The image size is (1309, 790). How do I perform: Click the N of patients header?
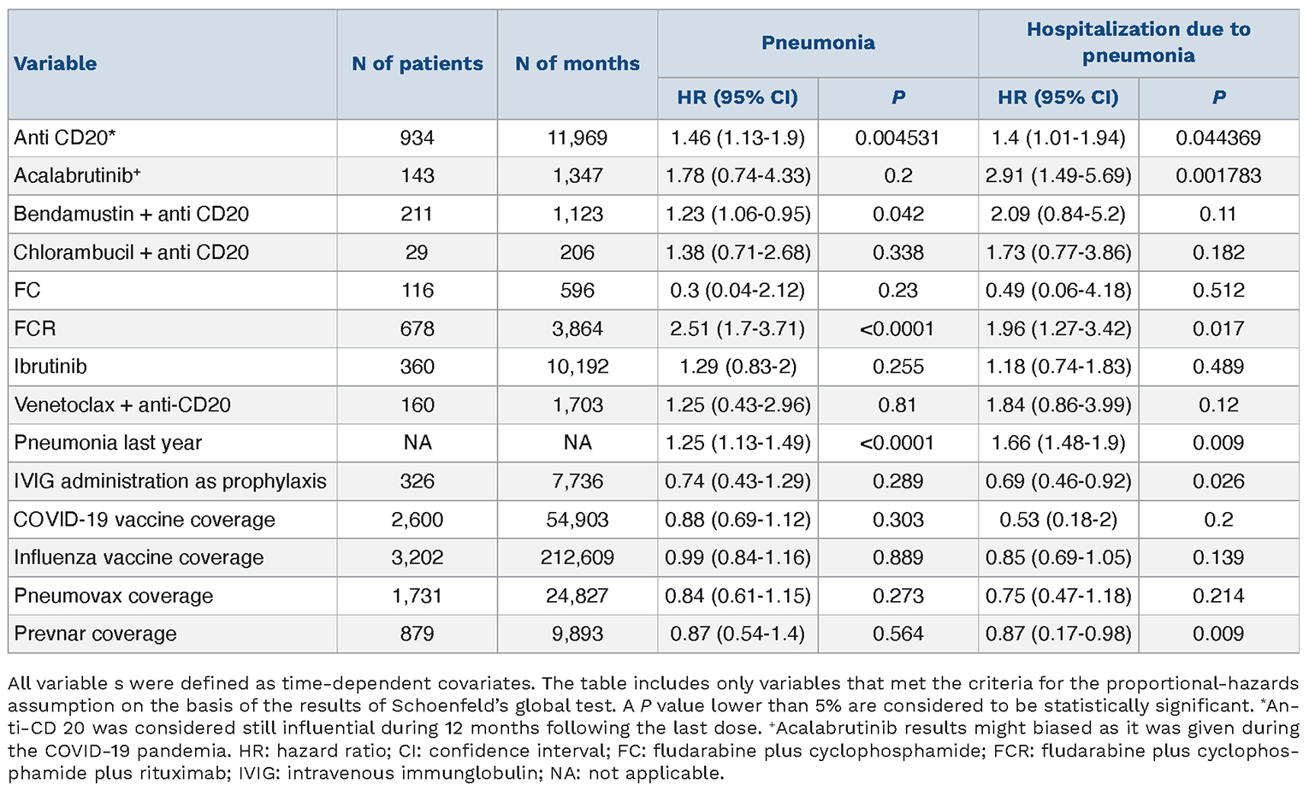point(418,63)
